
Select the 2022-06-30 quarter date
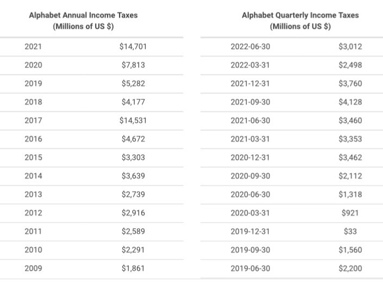250,46
